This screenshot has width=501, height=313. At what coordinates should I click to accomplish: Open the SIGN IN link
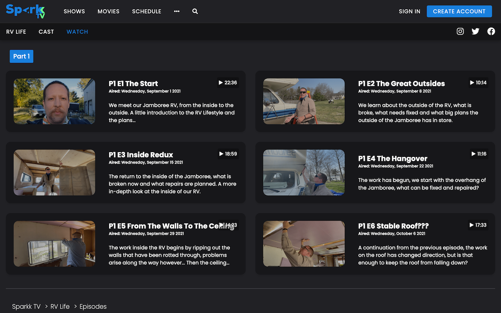(x=409, y=11)
